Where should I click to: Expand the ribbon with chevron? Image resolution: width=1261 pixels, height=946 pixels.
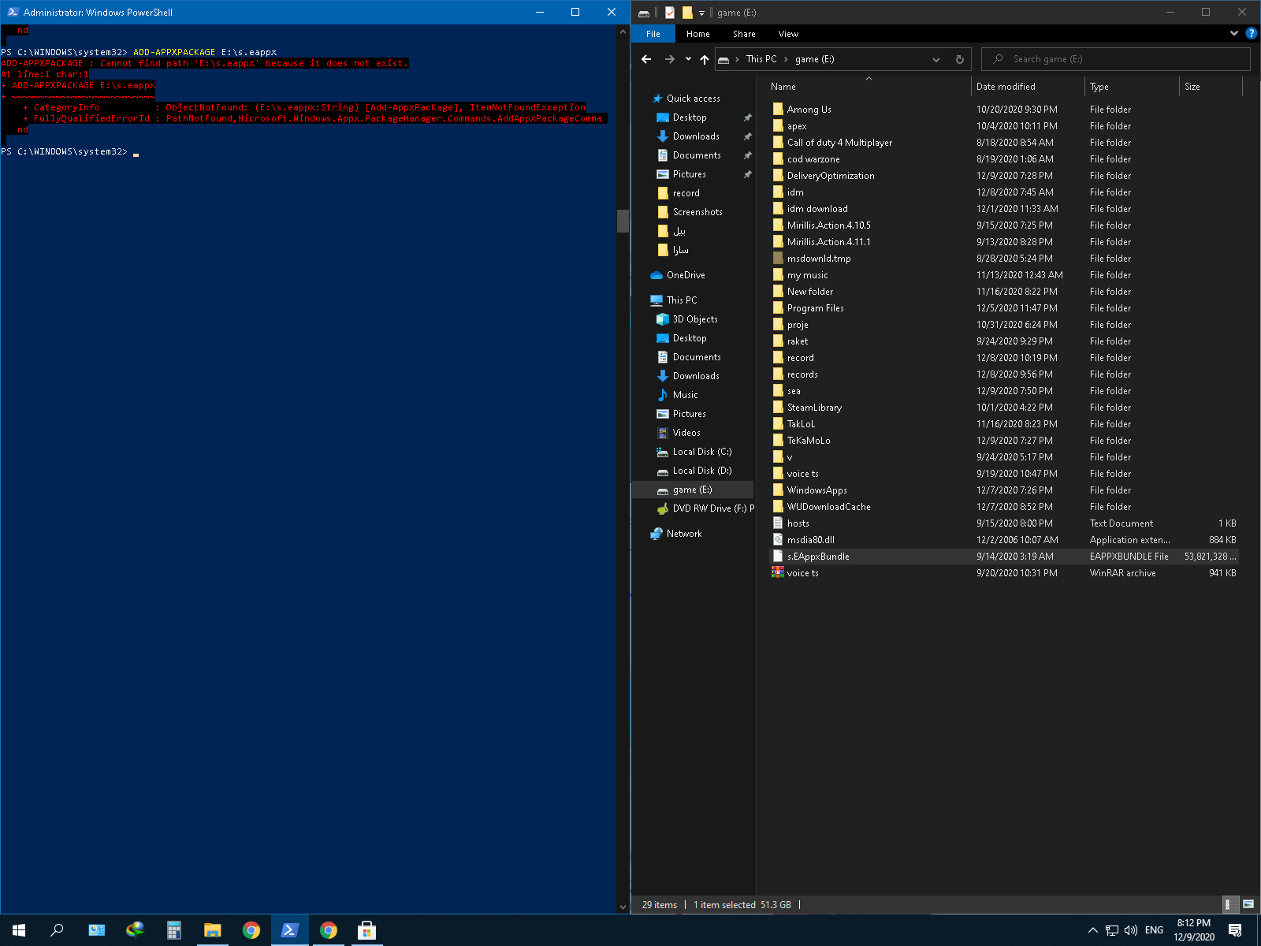point(1233,34)
